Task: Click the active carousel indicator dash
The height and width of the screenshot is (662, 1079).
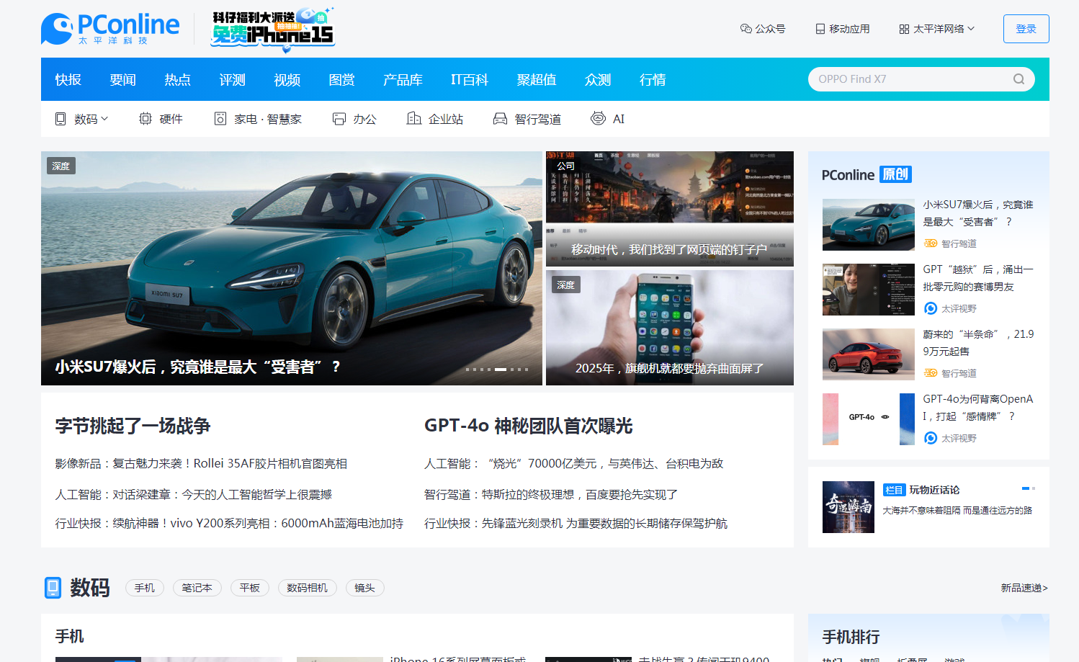Action: pos(501,370)
